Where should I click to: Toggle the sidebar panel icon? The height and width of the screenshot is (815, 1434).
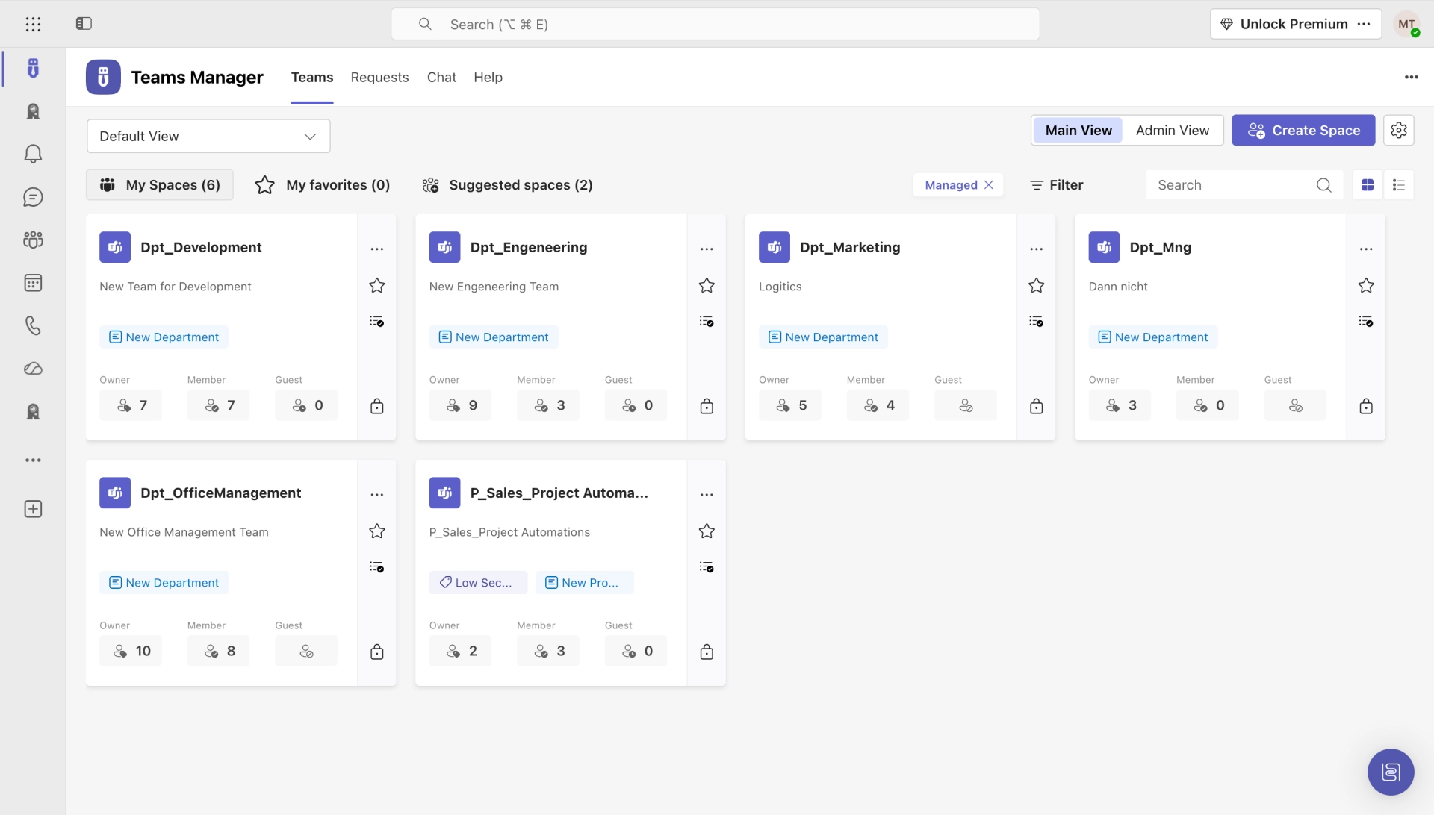[84, 24]
